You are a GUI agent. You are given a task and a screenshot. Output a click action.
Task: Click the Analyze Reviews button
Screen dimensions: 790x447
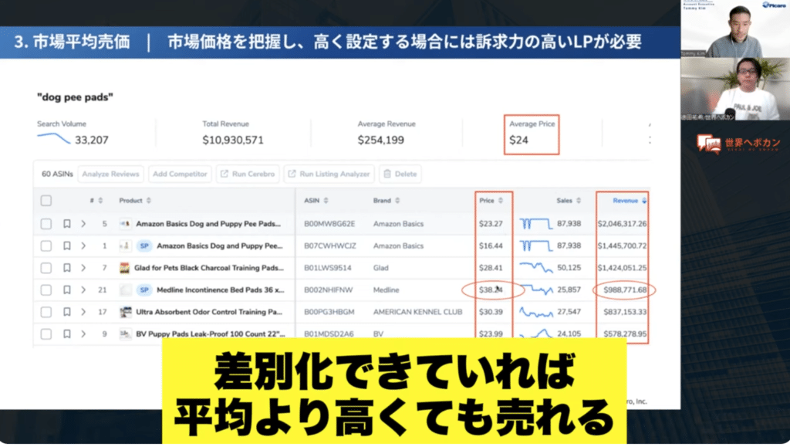pyautogui.click(x=110, y=174)
